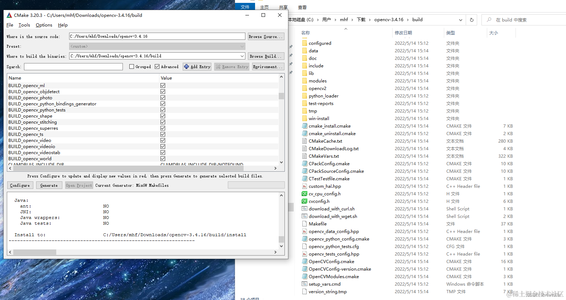The width and height of the screenshot is (566, 300).
Task: Select the OpenCVConfig.cmake file icon
Action: click(x=304, y=261)
